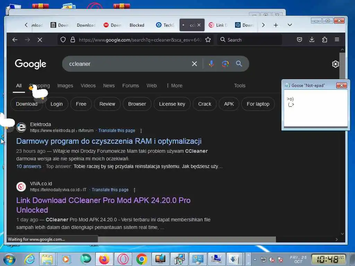Launch Internet Explorer from taskbar

[30, 259]
